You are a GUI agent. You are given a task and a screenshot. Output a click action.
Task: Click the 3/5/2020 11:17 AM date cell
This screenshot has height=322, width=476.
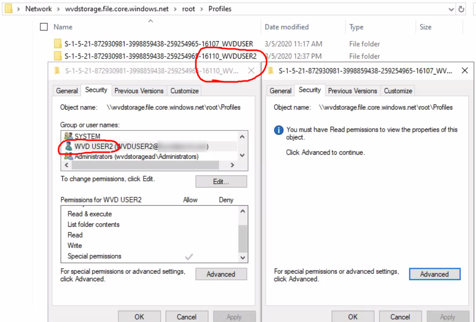pyautogui.click(x=293, y=44)
